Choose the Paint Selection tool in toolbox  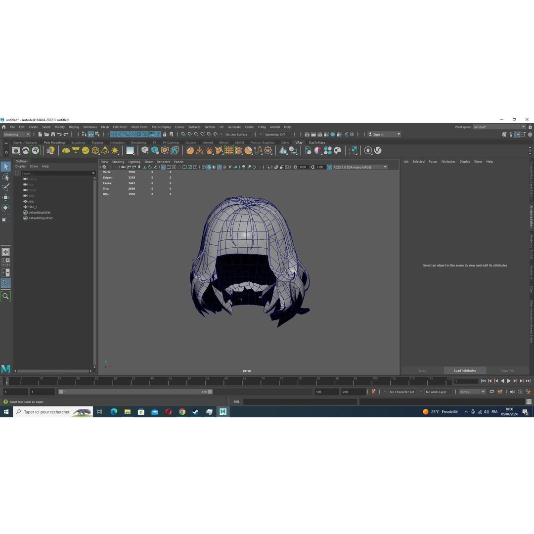[x=6, y=187]
